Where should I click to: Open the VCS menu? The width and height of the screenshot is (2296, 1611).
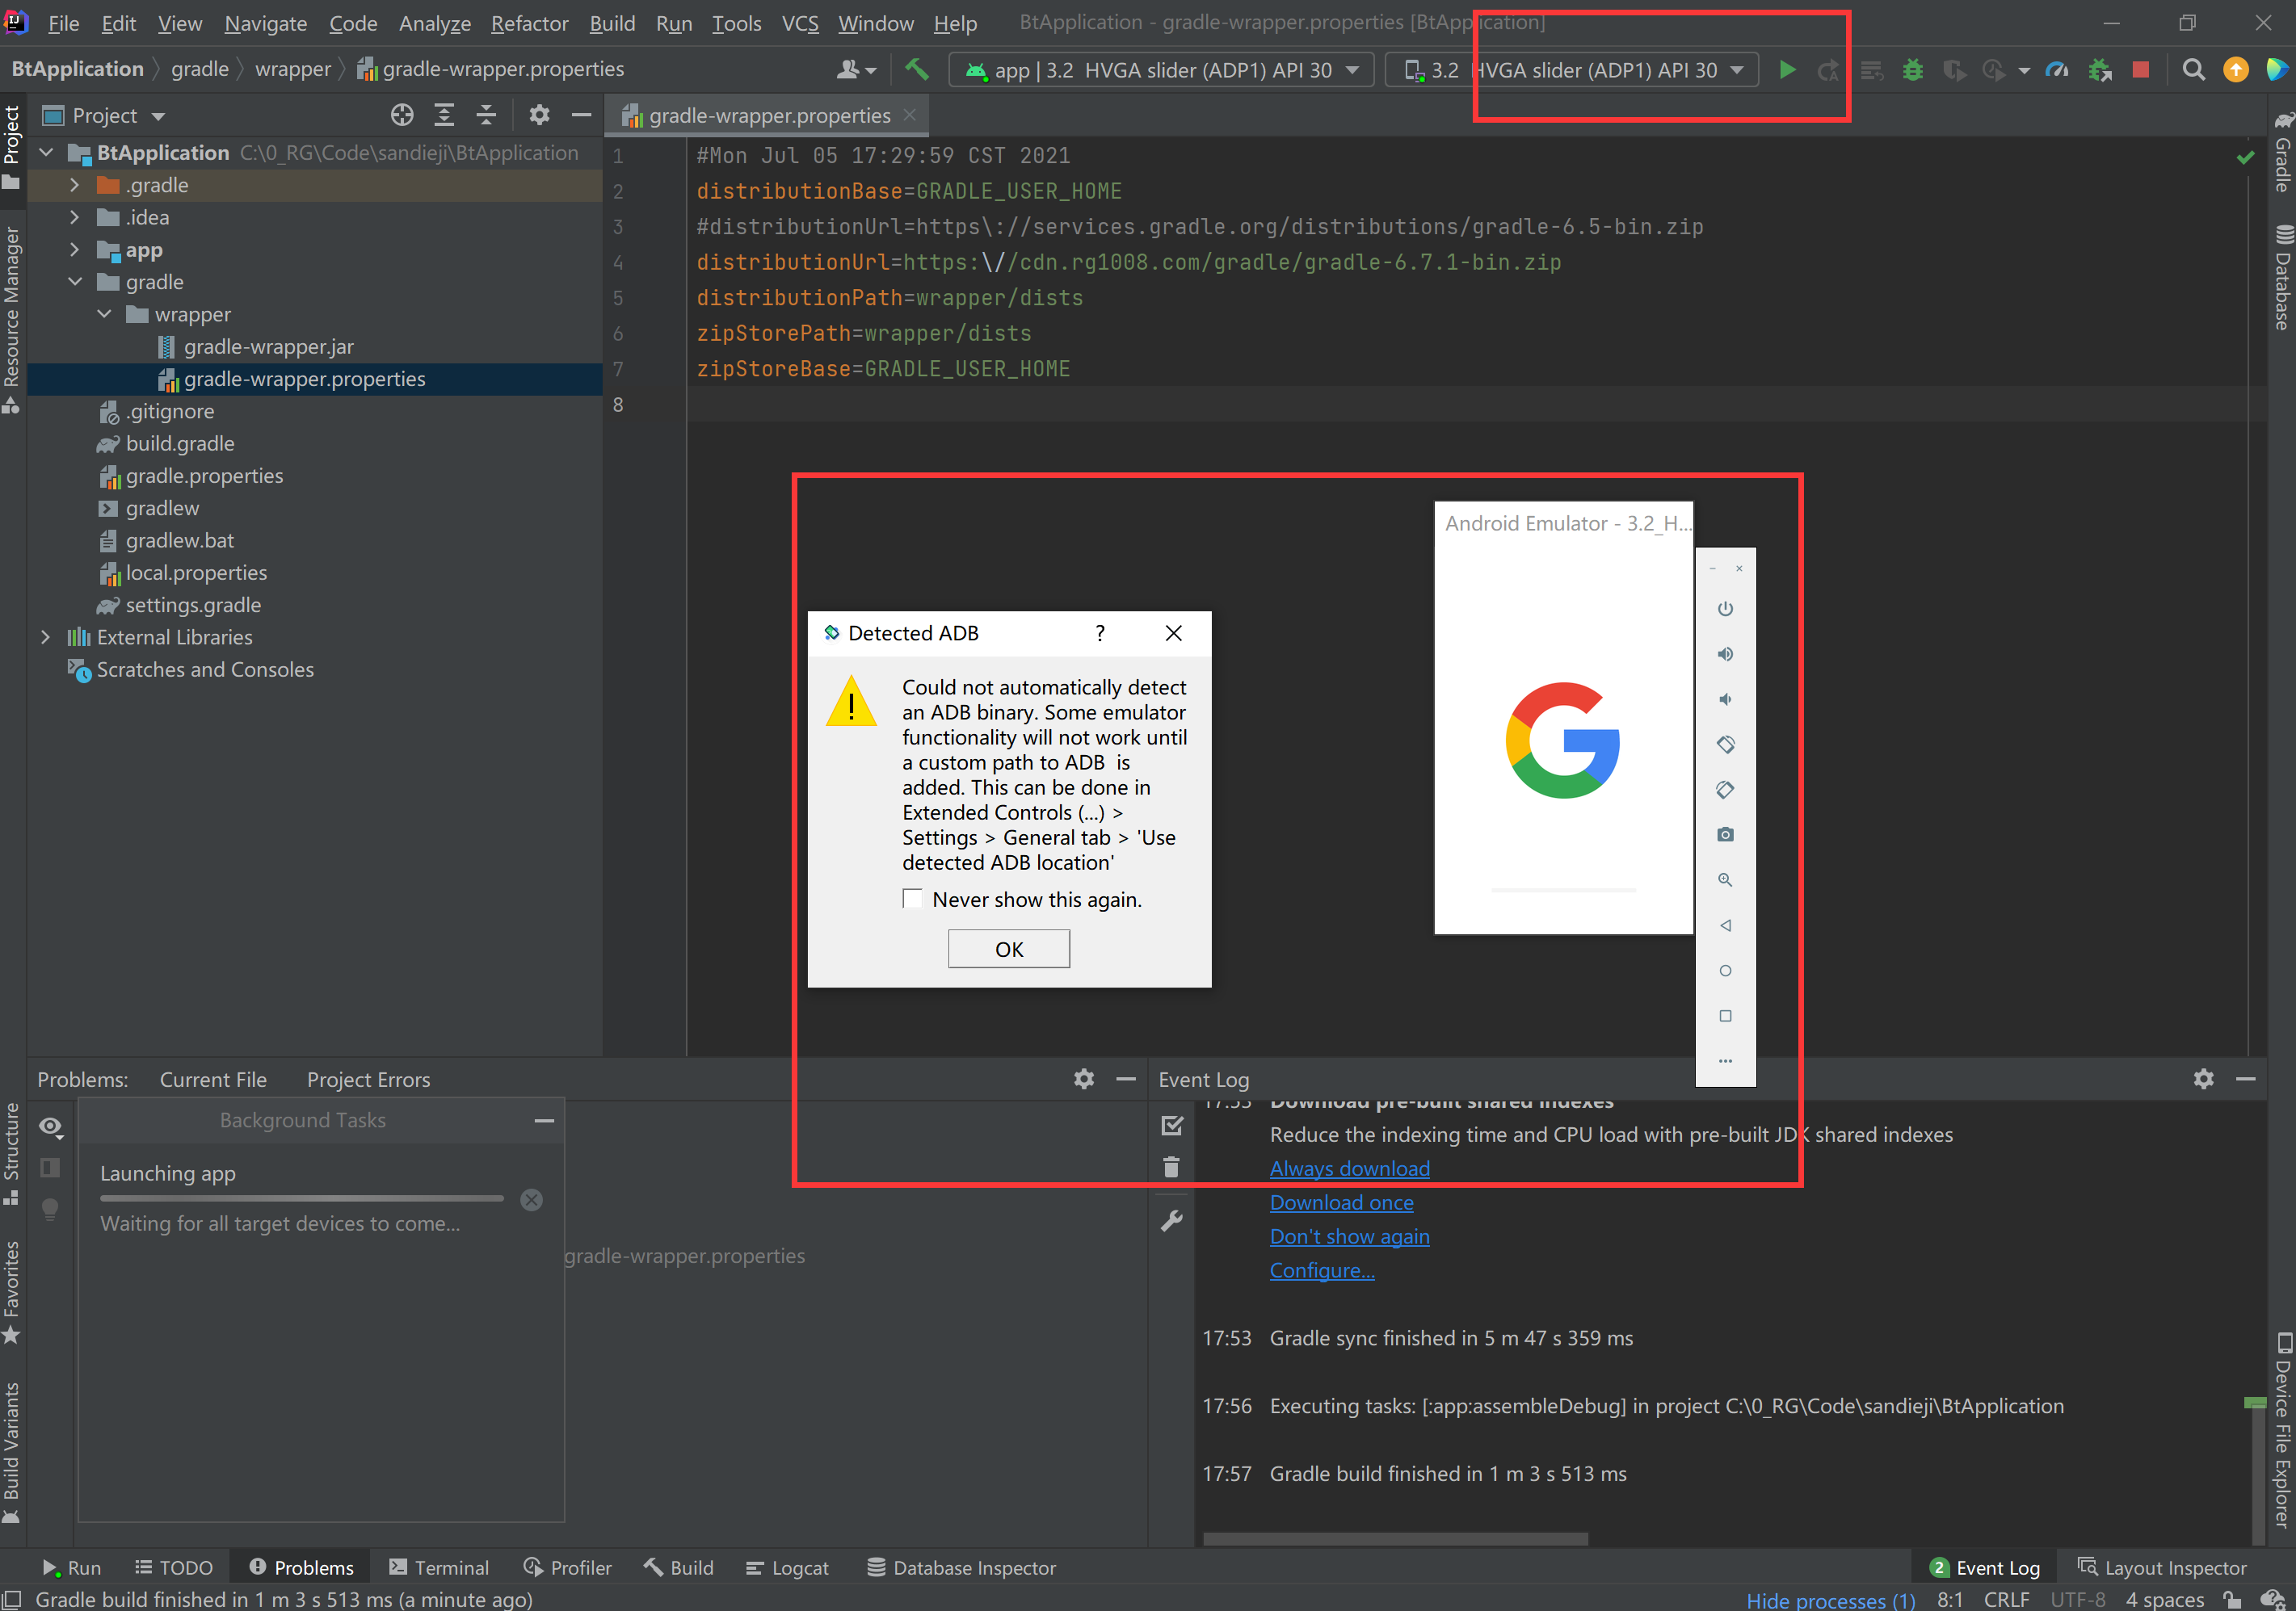[x=799, y=23]
